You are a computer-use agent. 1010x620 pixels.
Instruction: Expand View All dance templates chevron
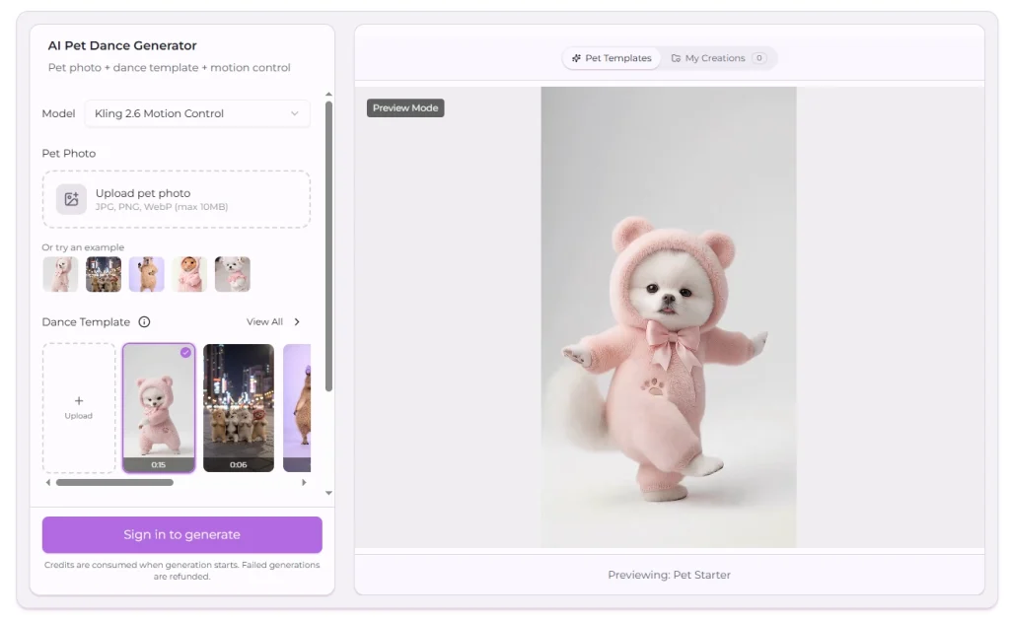point(297,322)
